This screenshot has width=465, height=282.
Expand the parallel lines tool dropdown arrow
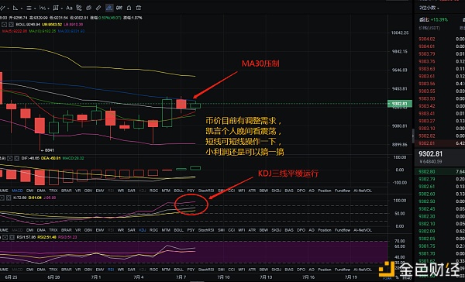click(x=35, y=9)
